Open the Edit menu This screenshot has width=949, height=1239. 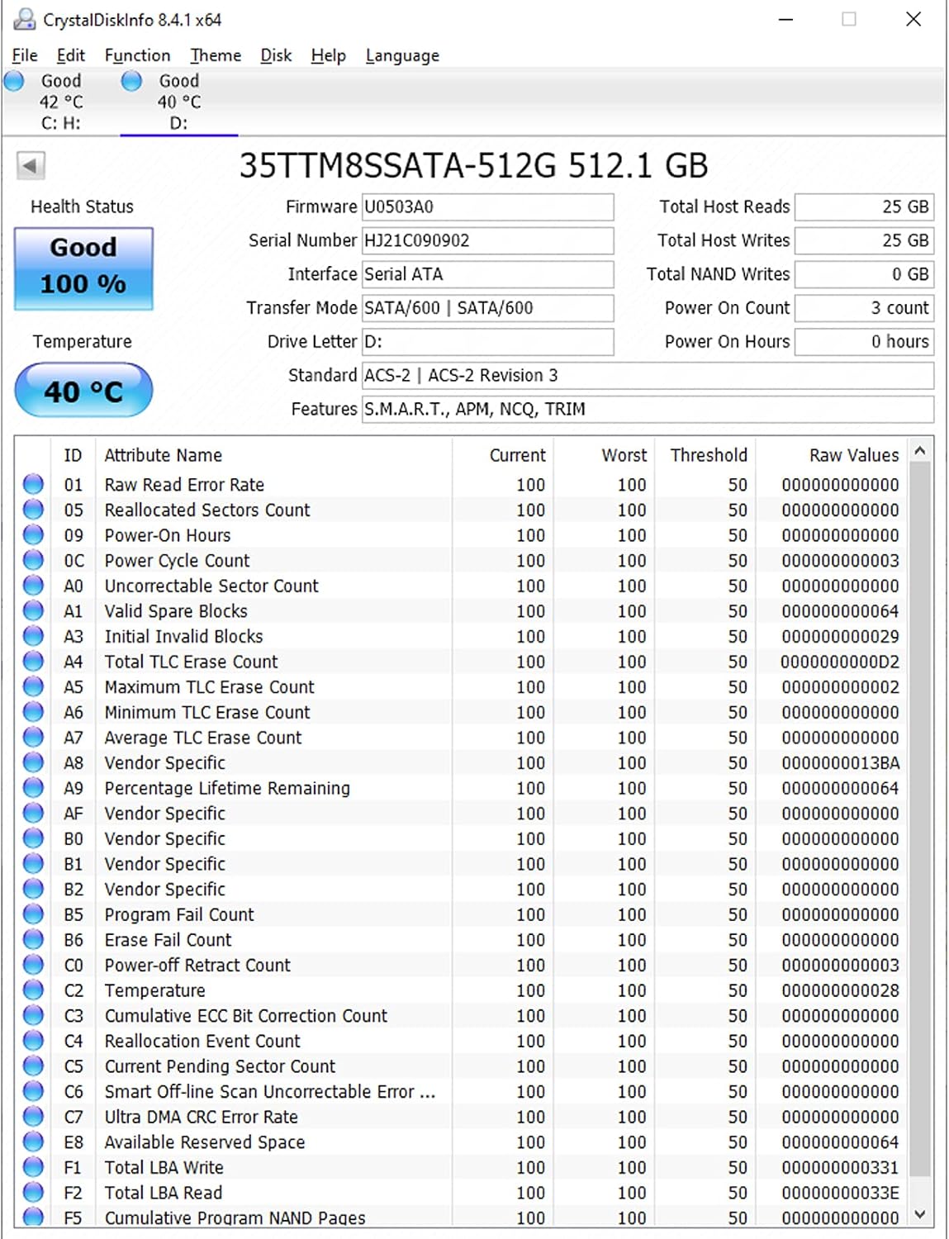click(71, 55)
